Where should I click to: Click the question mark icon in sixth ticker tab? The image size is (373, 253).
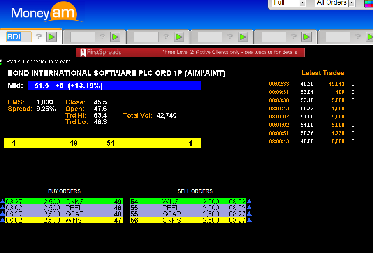pyautogui.click(x=357, y=37)
